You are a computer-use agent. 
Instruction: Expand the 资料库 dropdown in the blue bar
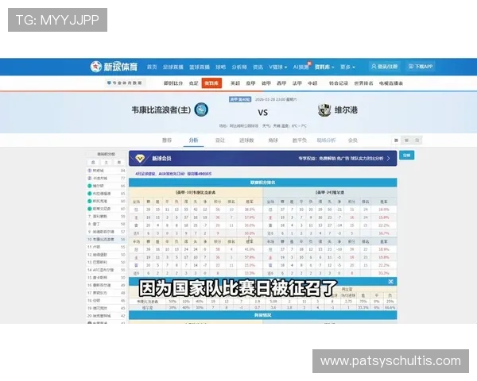tap(324, 67)
